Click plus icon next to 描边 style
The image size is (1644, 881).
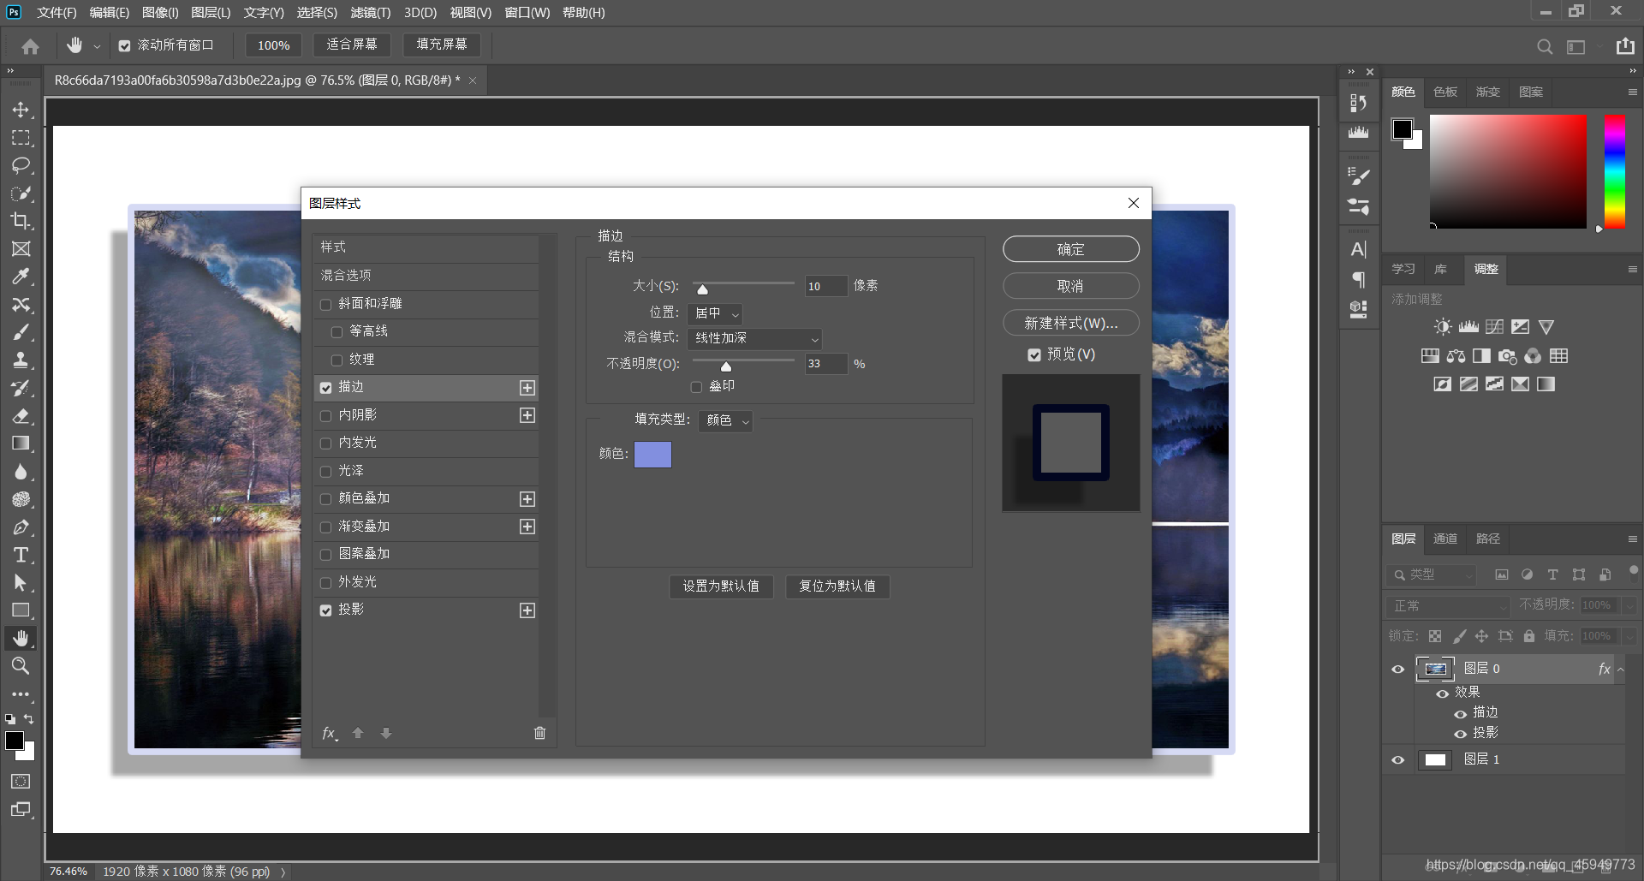pos(527,388)
